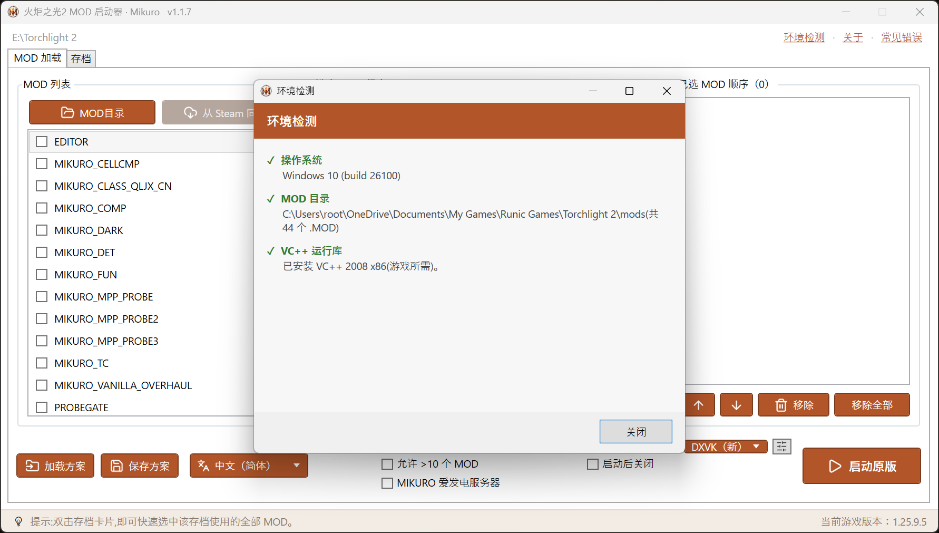Enable 允许 >10 个 MOD option
Viewport: 939px width, 533px height.
387,464
